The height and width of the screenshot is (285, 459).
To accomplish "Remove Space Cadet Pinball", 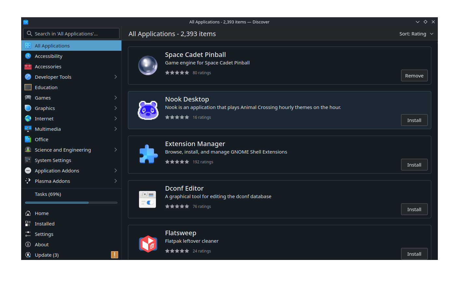I will pyautogui.click(x=414, y=75).
